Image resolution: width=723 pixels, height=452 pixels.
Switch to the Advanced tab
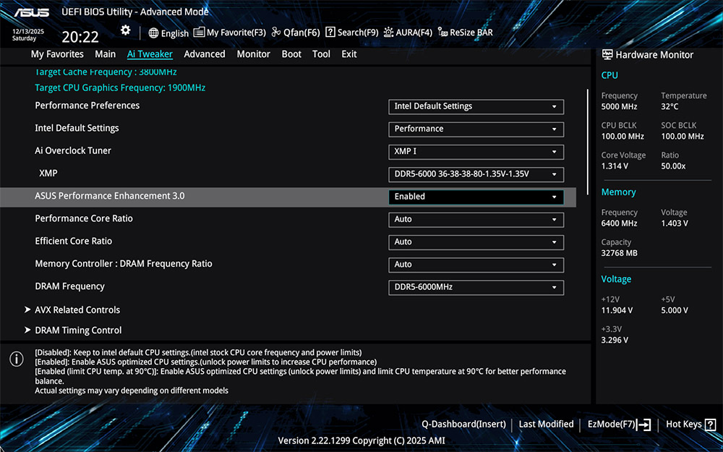coord(205,54)
